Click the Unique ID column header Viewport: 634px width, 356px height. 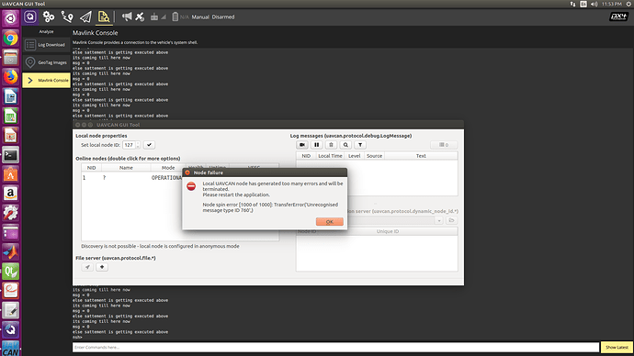(x=388, y=231)
